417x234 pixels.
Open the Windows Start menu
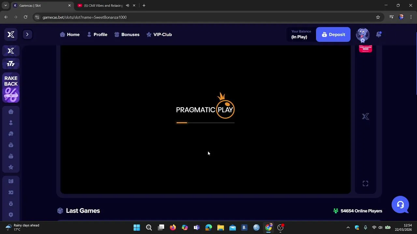click(x=137, y=227)
